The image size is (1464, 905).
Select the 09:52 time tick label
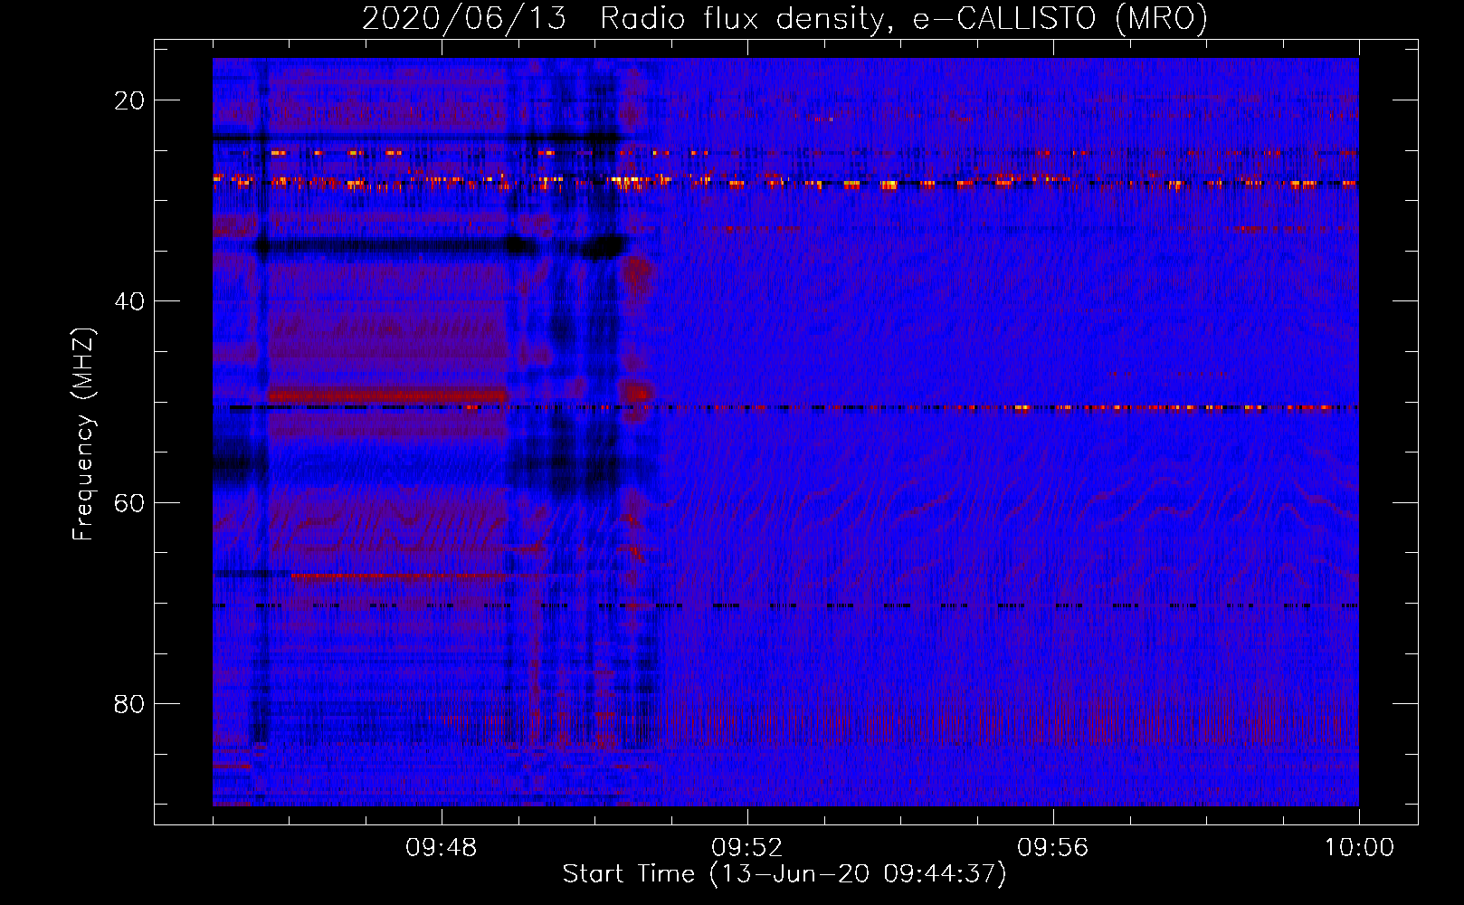747,848
